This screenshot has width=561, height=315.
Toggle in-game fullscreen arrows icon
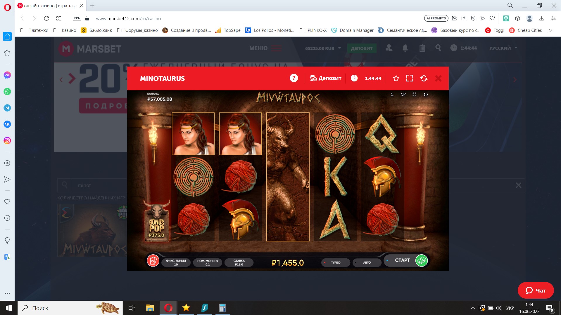coord(415,94)
